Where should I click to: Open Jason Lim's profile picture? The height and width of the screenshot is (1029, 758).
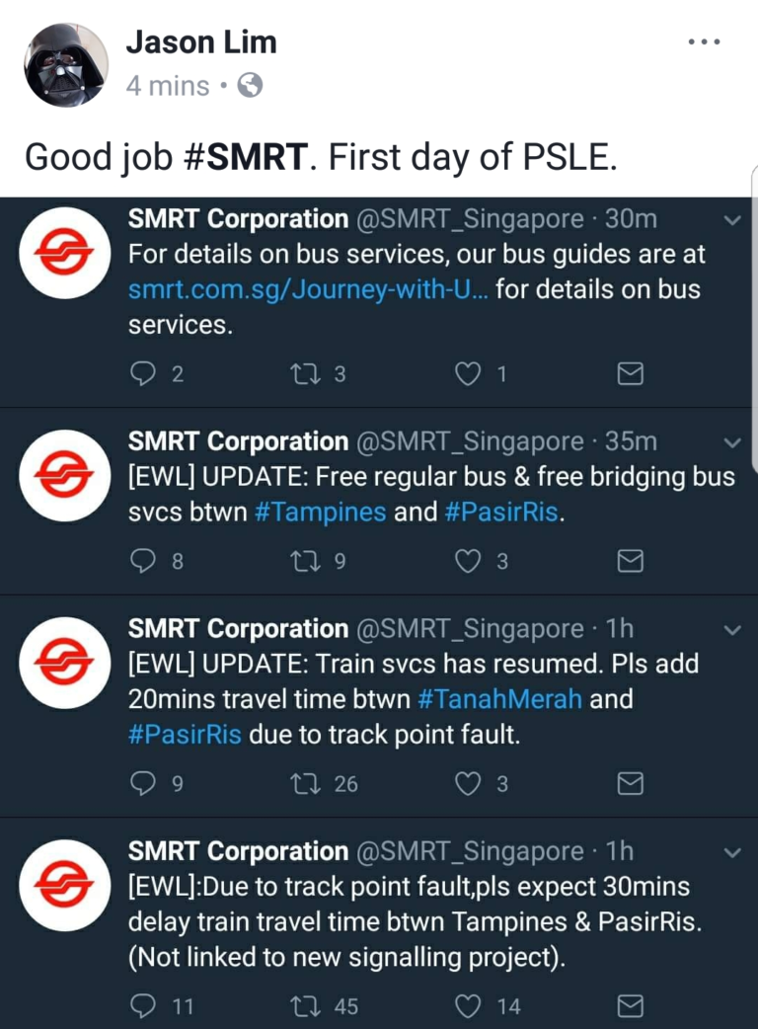(66, 64)
